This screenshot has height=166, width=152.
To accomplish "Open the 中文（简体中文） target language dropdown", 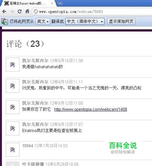I will (85, 21).
